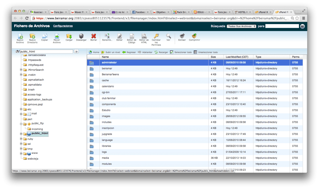Collapse the public_ftp tree node
The height and width of the screenshot is (189, 319).
(x=21, y=124)
